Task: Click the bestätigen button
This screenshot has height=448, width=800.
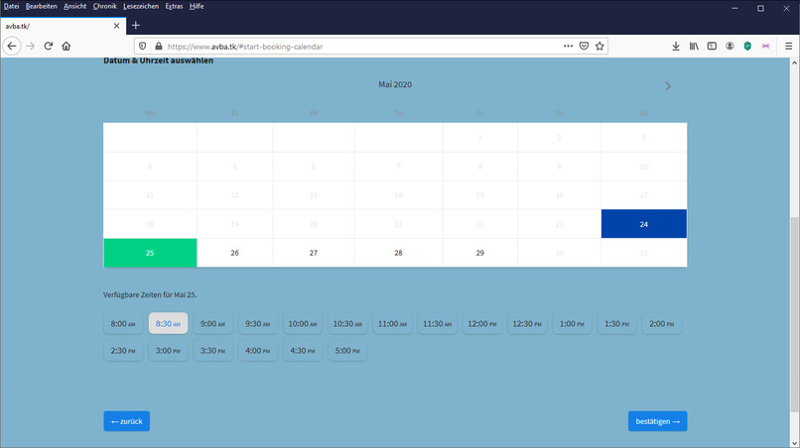Action: click(657, 421)
